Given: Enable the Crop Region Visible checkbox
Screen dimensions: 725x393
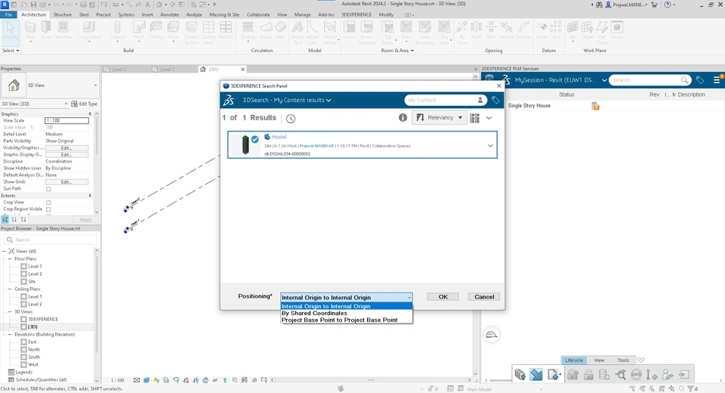Looking at the screenshot, I should pyautogui.click(x=48, y=209).
